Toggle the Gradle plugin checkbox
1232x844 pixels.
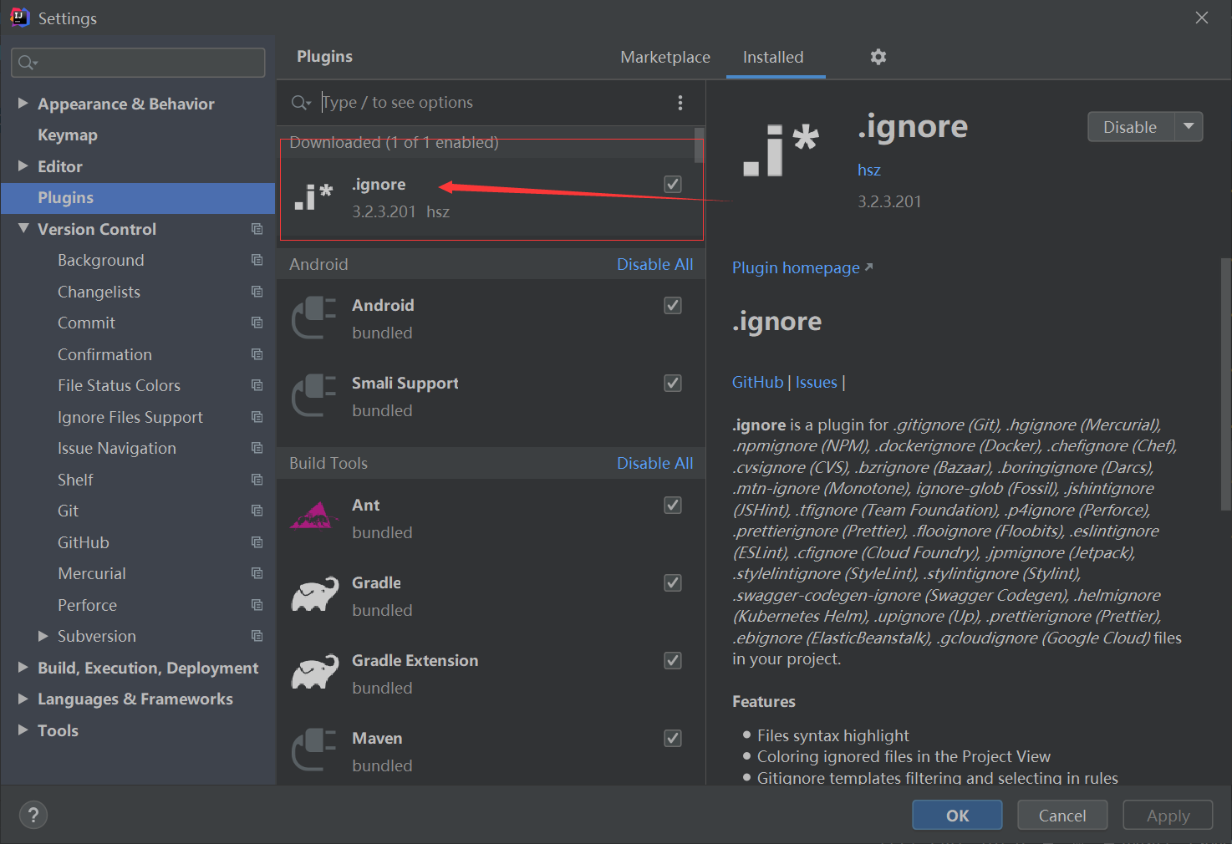[673, 582]
